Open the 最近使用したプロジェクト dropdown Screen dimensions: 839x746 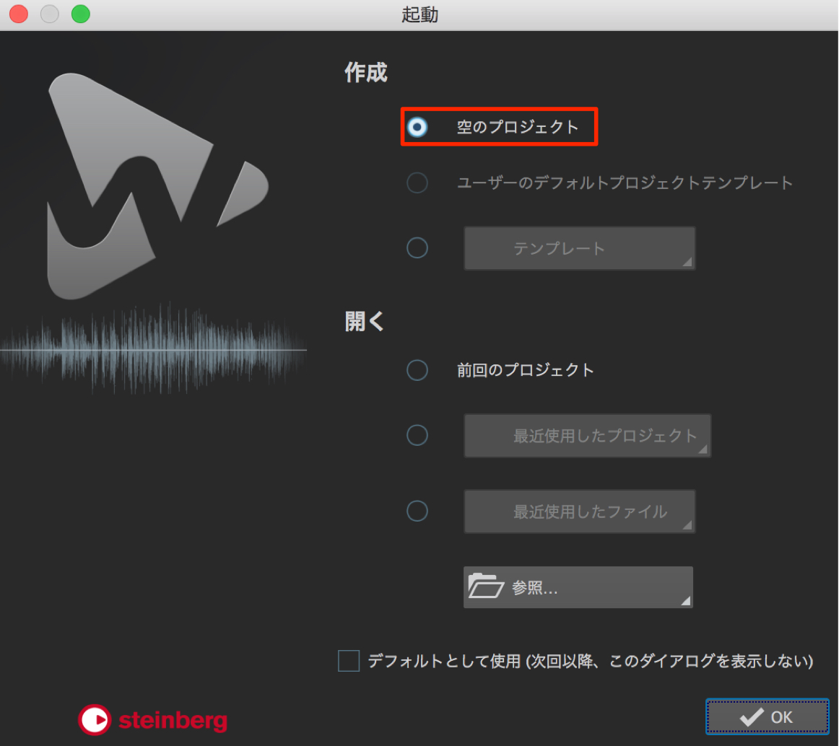click(x=588, y=435)
